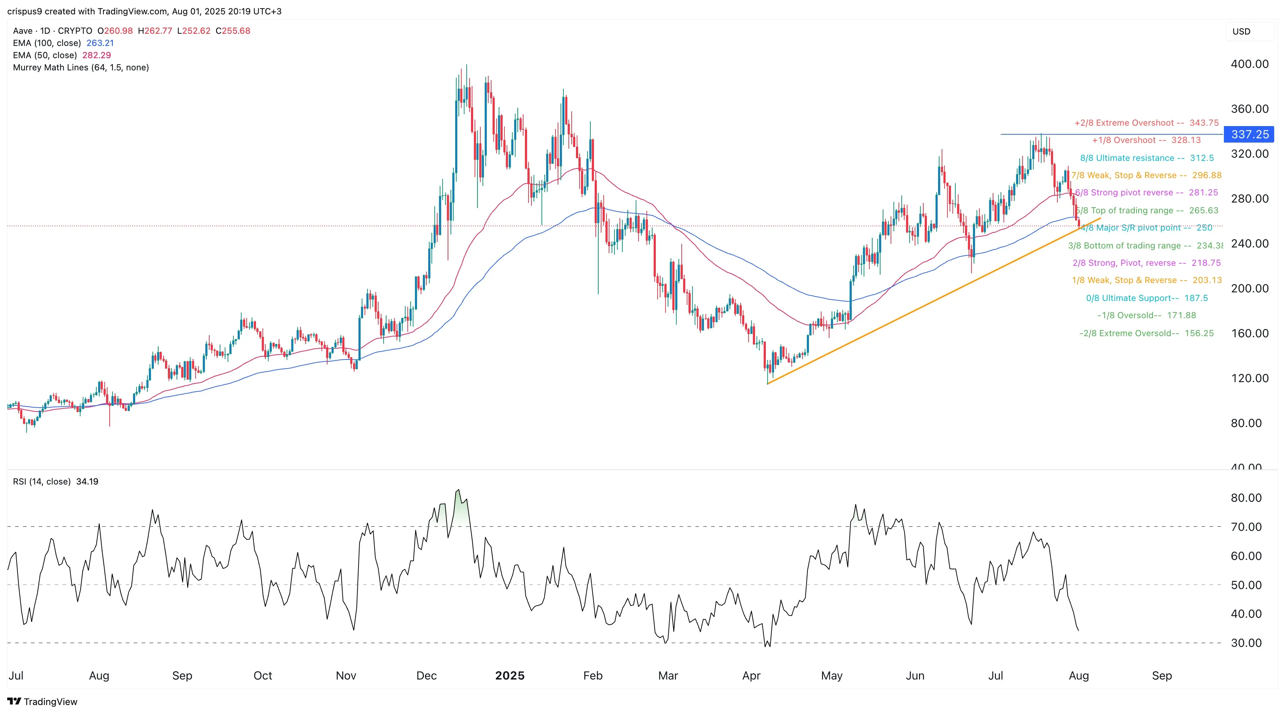Click the EMA (100, close) indicator legend
Screen dimensions: 1285x714
pyautogui.click(x=63, y=43)
